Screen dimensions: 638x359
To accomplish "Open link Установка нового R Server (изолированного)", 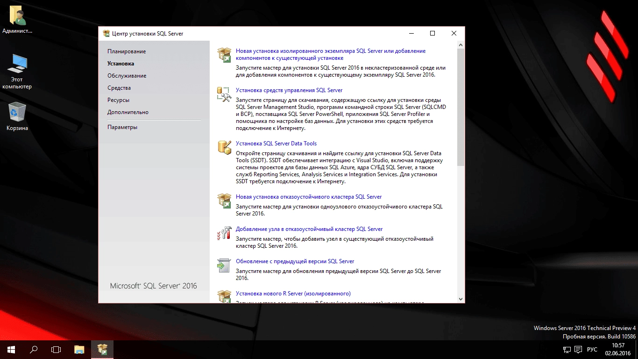I will (293, 294).
